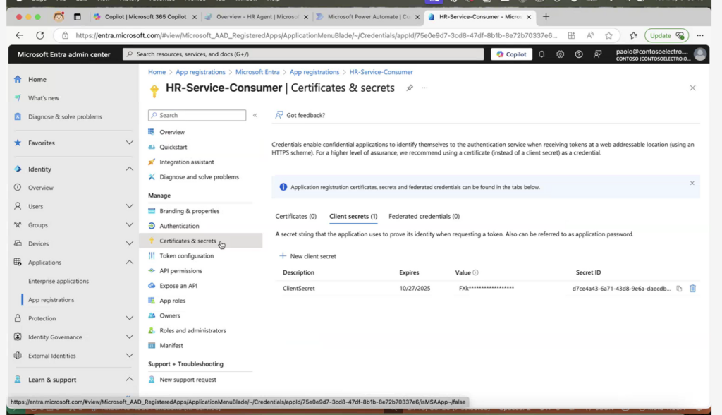Go to Enterprise applications

[59, 281]
